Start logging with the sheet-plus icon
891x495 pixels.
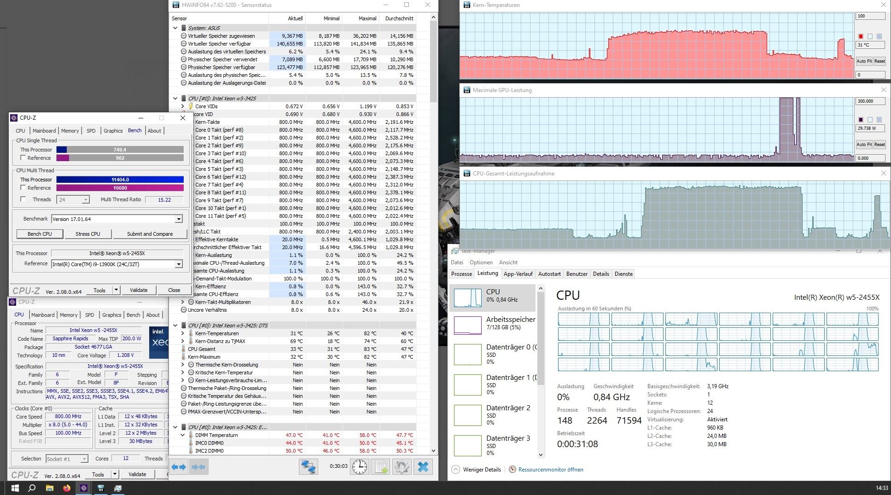[381, 467]
